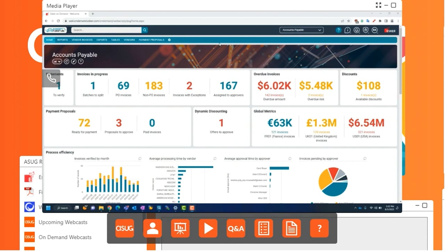This screenshot has width=445, height=251.
Task: Refresh the Accounts Payable dashboard
Action: click(66, 61)
